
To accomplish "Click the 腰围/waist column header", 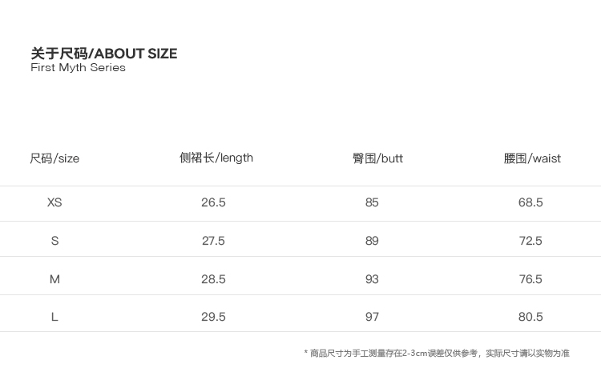I will click(x=532, y=158).
